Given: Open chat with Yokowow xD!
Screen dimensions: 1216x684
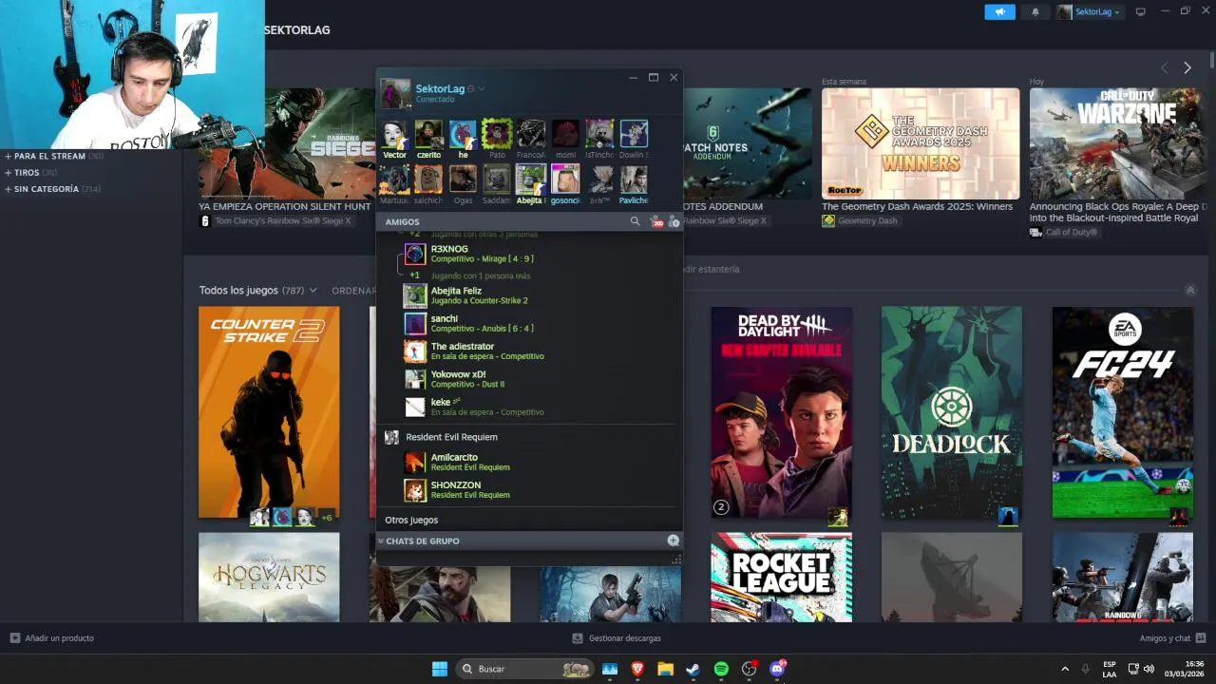Looking at the screenshot, I should [x=529, y=379].
